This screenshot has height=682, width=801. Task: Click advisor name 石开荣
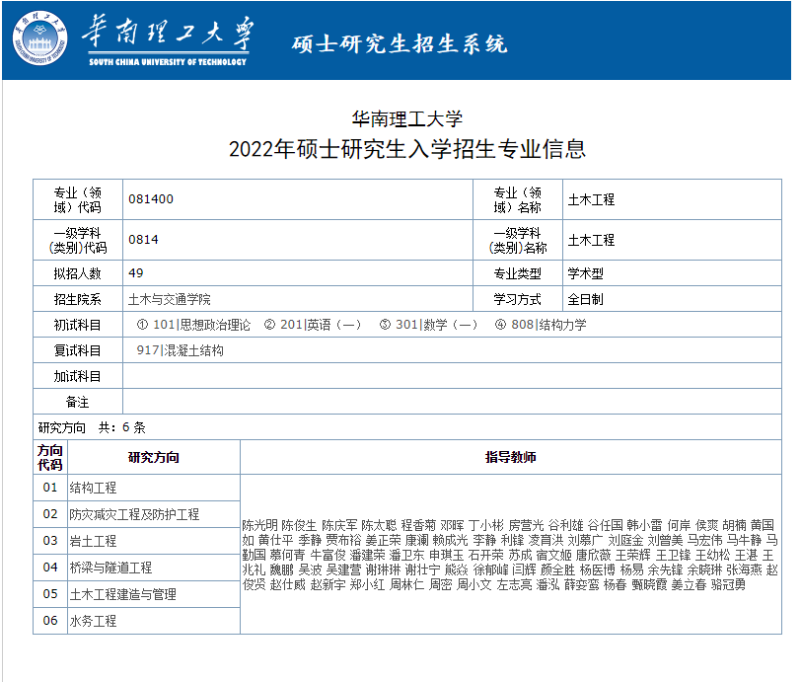tap(485, 555)
